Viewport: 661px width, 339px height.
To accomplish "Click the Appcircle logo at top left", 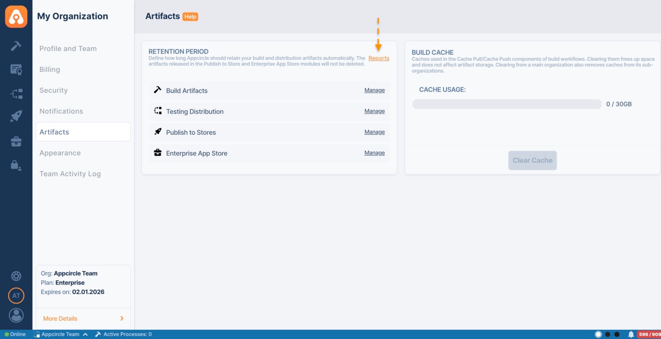I will [16, 16].
